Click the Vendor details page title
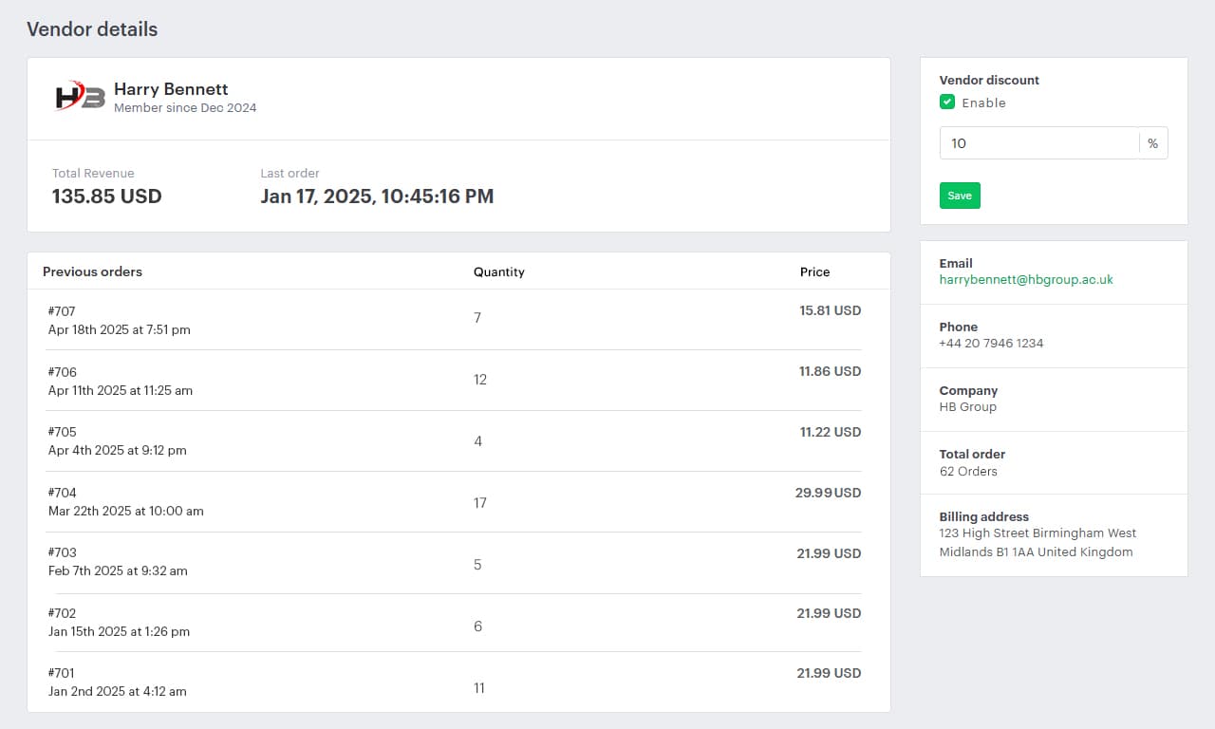Viewport: 1215px width, 729px height. [x=91, y=29]
